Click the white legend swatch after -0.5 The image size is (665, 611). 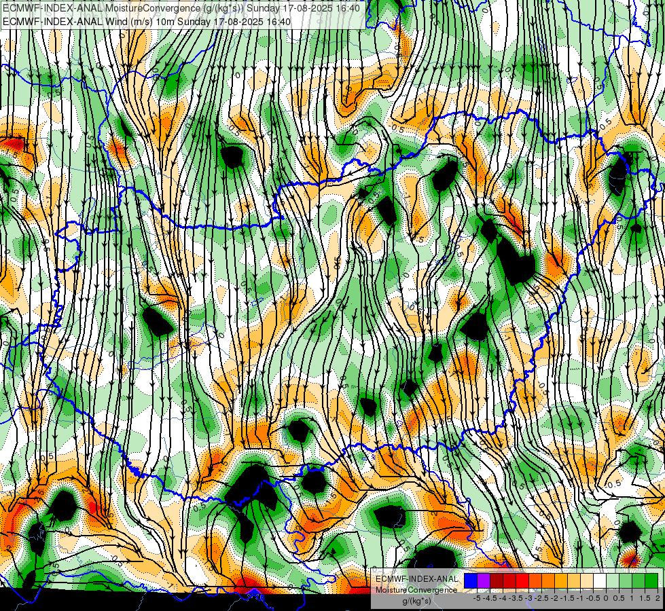pos(600,581)
